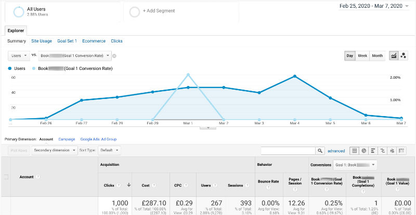Image resolution: width=416 pixels, height=215 pixels.
Task: Open help for the Account column
Action: tap(38, 177)
